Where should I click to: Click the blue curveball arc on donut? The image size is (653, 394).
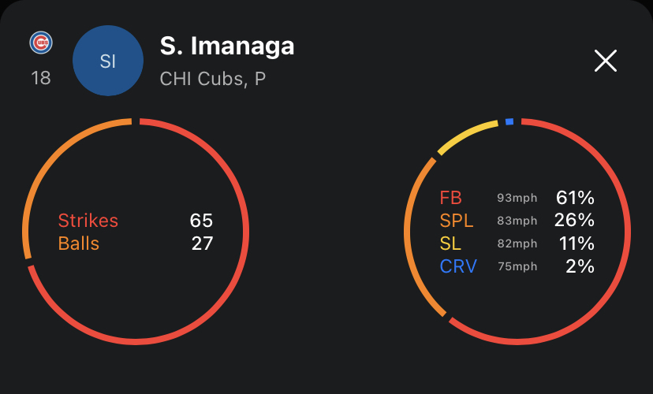pos(509,121)
